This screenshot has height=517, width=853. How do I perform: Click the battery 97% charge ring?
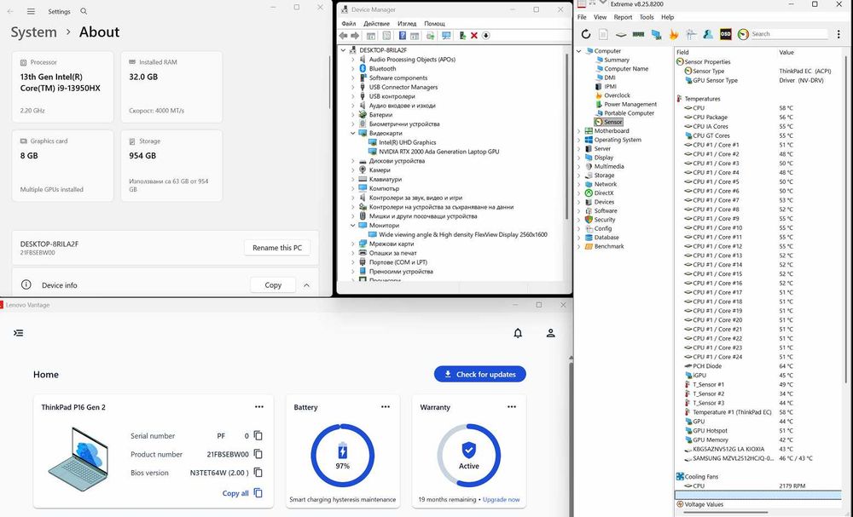[x=343, y=455]
